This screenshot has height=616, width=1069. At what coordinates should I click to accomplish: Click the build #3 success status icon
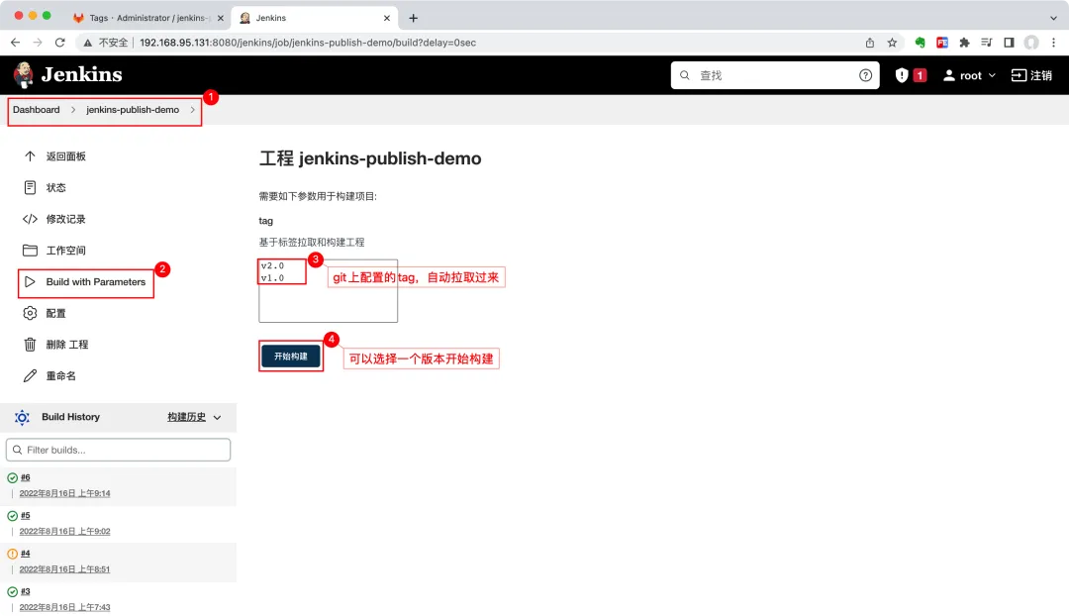tap(12, 592)
